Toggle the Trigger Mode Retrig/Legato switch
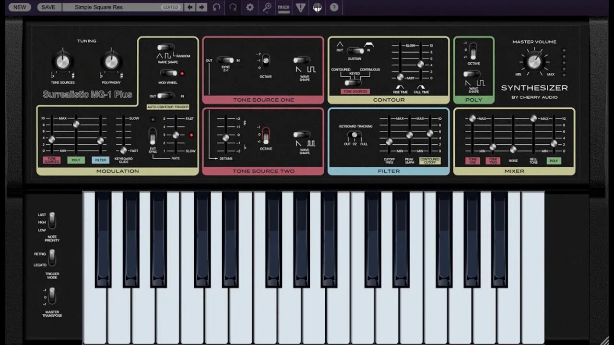Viewport: 614px width, 345px height. click(52, 258)
